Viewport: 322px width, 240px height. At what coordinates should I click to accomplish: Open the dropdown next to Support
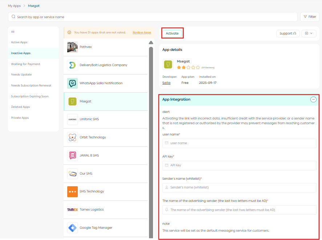pos(309,33)
